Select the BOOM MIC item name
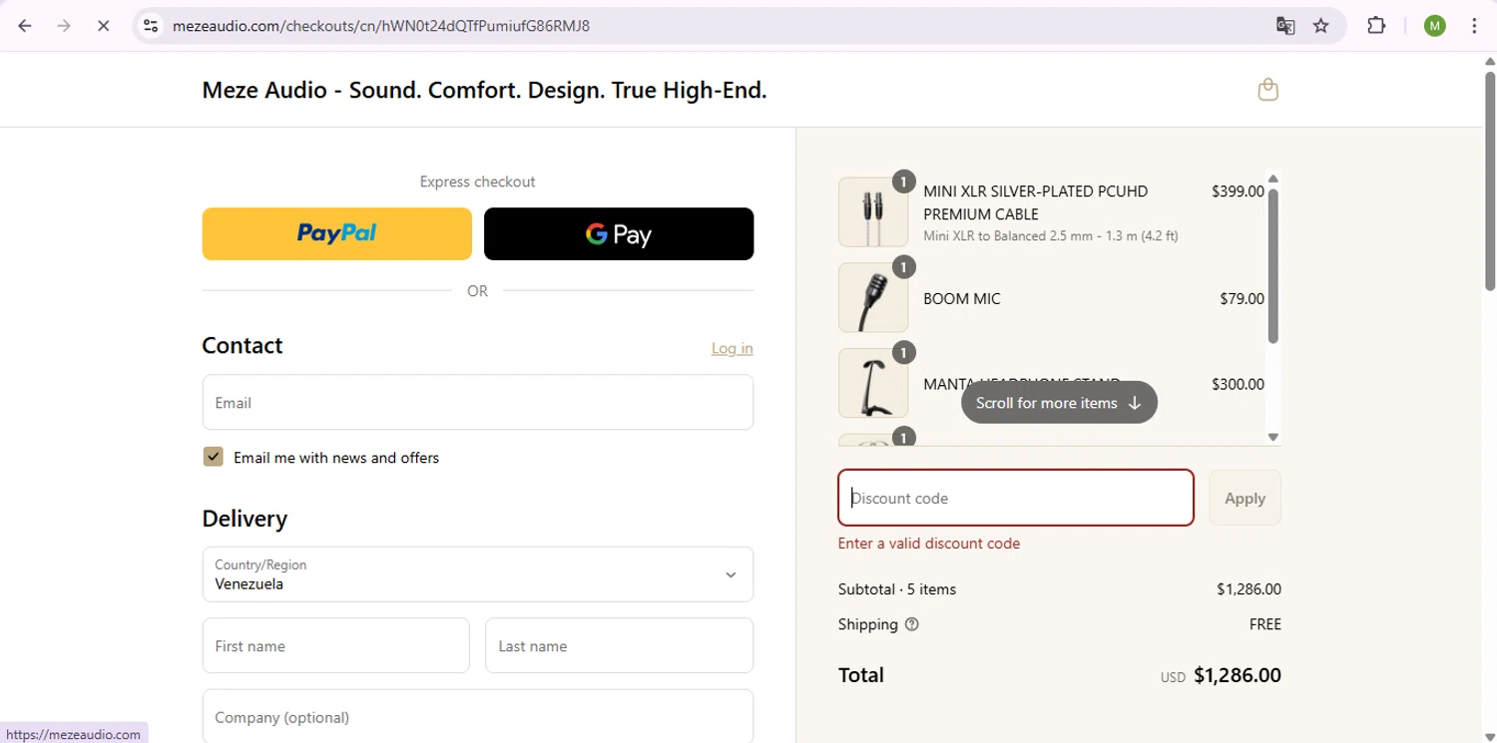Viewport: 1497px width, 743px height. (x=962, y=298)
